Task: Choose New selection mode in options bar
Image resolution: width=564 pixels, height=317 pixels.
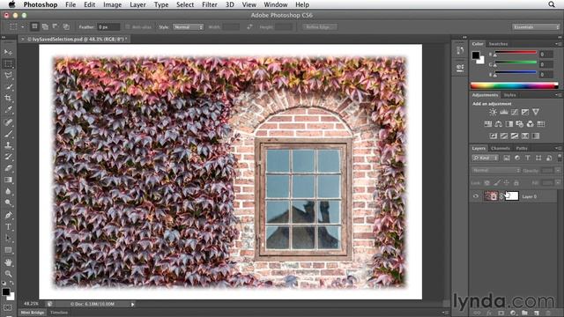Action: click(34, 26)
